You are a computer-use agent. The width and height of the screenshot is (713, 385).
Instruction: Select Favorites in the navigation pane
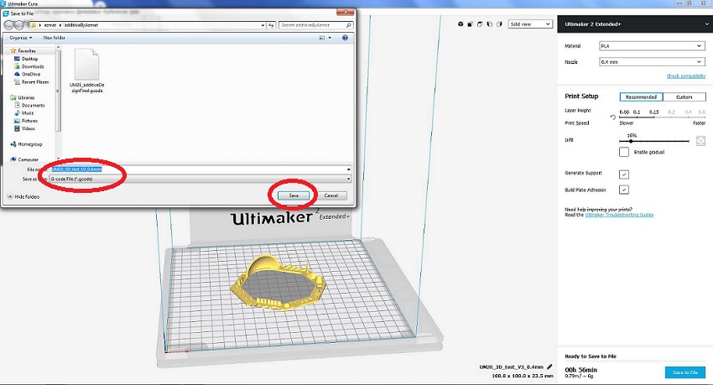(23, 51)
